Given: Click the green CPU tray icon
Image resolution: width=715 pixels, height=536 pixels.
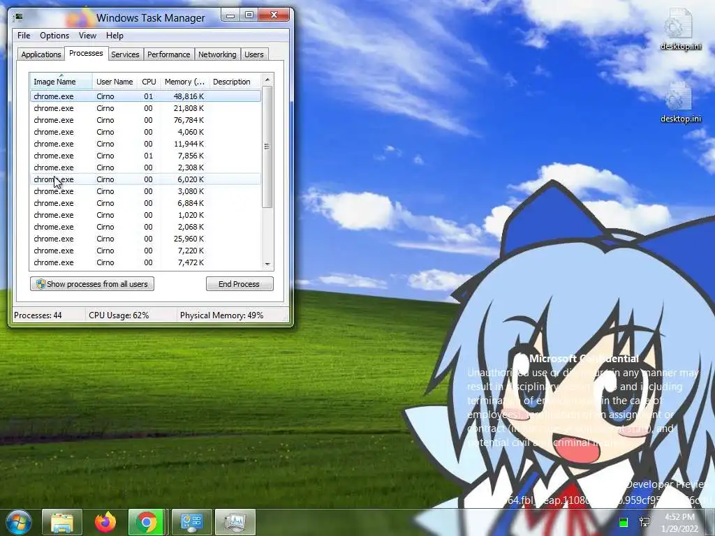Looking at the screenshot, I should click(x=624, y=522).
